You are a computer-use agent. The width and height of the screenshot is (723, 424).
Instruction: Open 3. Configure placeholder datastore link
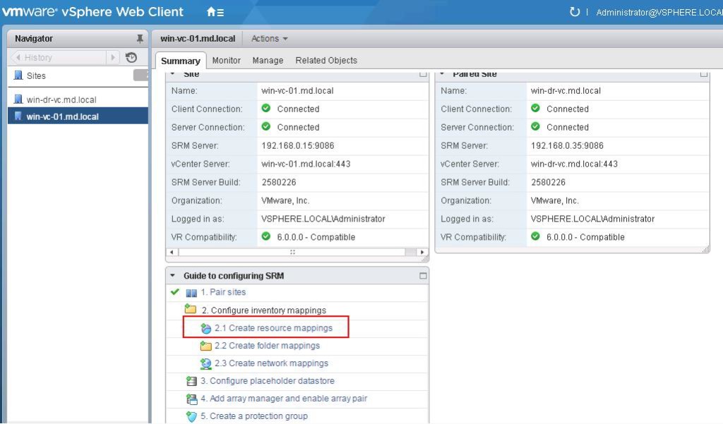click(268, 381)
